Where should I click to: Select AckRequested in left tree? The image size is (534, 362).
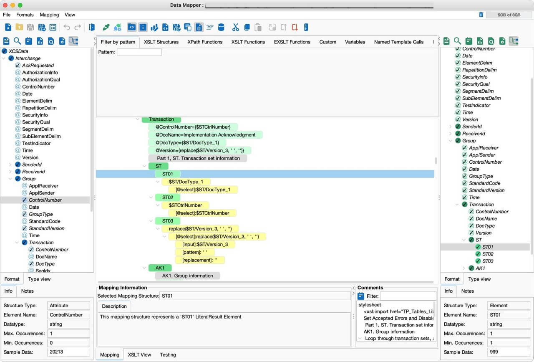click(x=38, y=66)
